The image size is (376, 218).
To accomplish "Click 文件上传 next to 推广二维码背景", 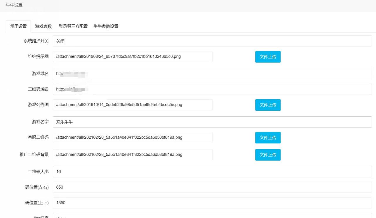I will 268,155.
